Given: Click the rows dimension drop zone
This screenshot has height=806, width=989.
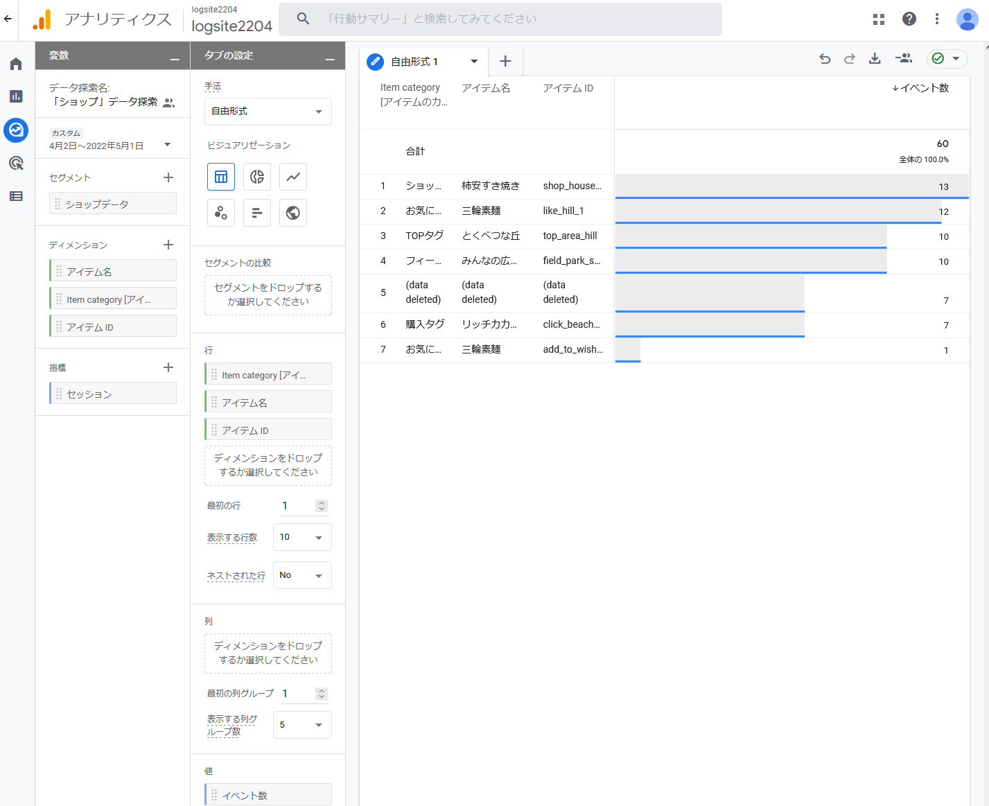Looking at the screenshot, I should (268, 465).
